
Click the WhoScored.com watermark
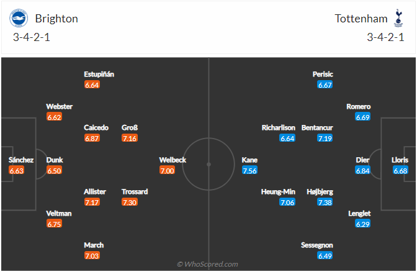(x=207, y=264)
